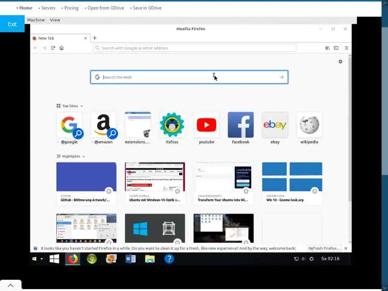Close the New Tab tab
This screenshot has height=291, width=388.
tap(85, 38)
